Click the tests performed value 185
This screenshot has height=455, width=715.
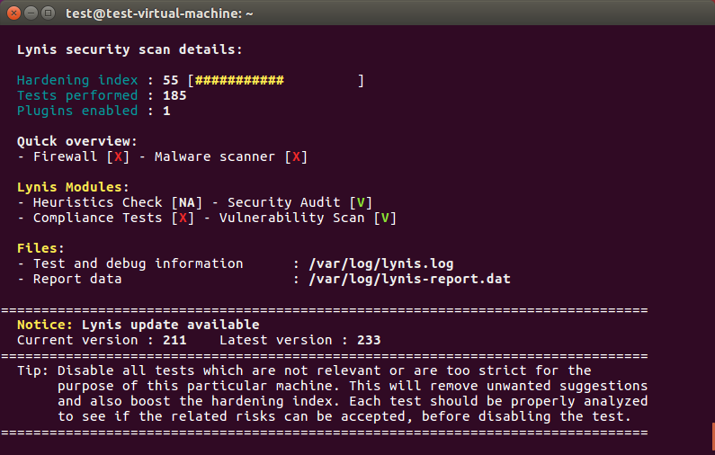(x=174, y=95)
